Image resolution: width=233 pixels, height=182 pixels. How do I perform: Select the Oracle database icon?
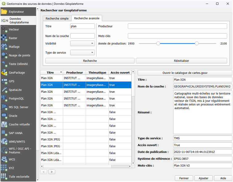(4, 116)
